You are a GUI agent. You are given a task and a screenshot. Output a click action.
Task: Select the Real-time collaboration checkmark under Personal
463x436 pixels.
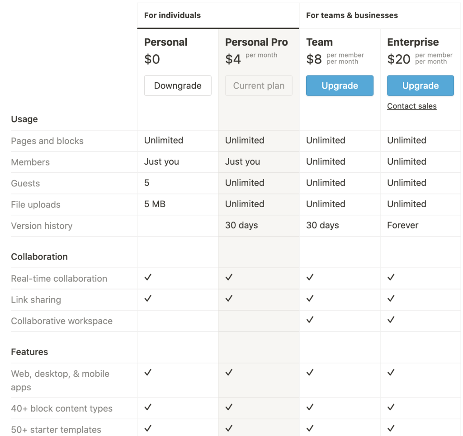(147, 278)
